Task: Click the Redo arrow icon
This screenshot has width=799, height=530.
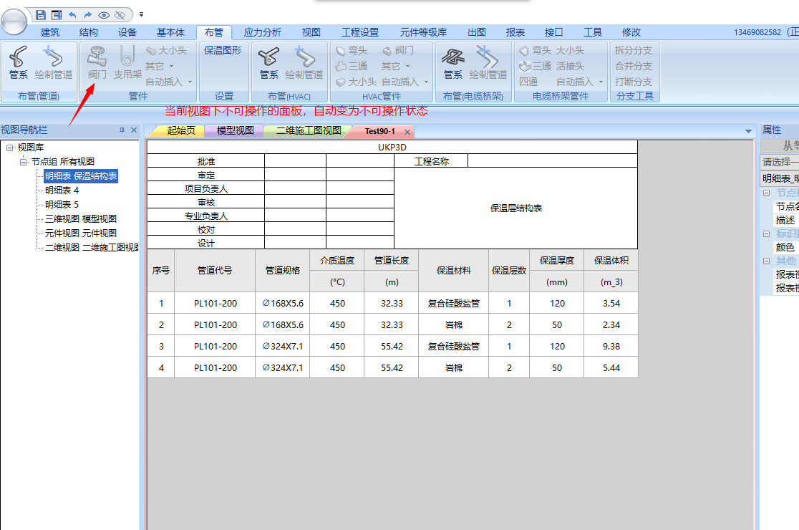Action: [x=87, y=14]
